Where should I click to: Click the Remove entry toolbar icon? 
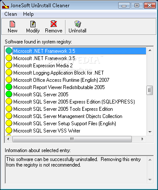point(54,24)
